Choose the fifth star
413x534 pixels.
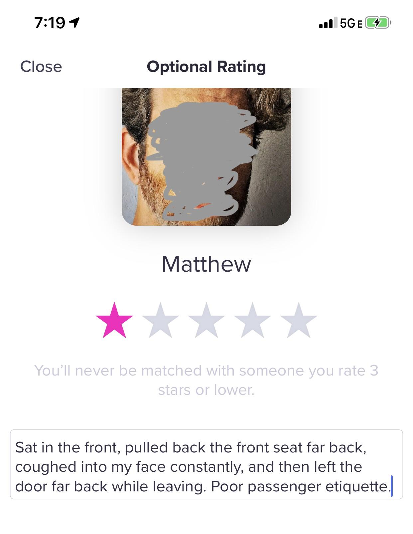(299, 320)
